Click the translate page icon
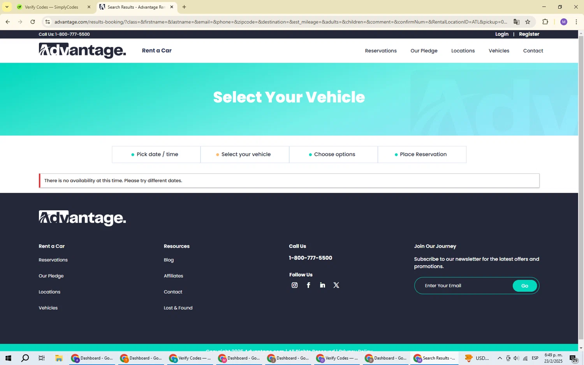584x365 pixels. point(516,22)
